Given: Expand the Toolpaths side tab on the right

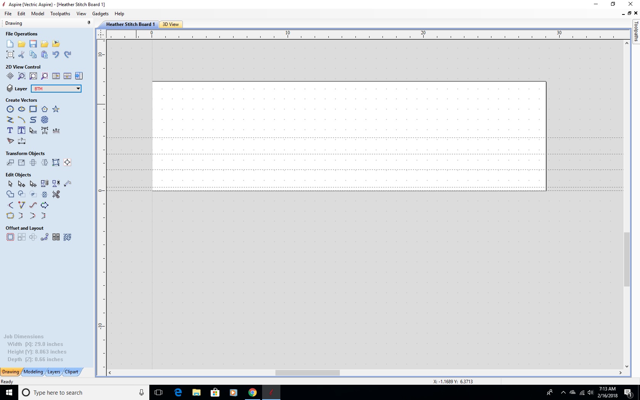Looking at the screenshot, I should [636, 32].
